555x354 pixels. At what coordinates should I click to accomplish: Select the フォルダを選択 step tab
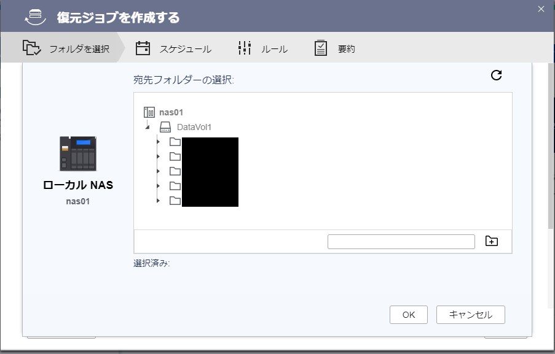[63, 48]
